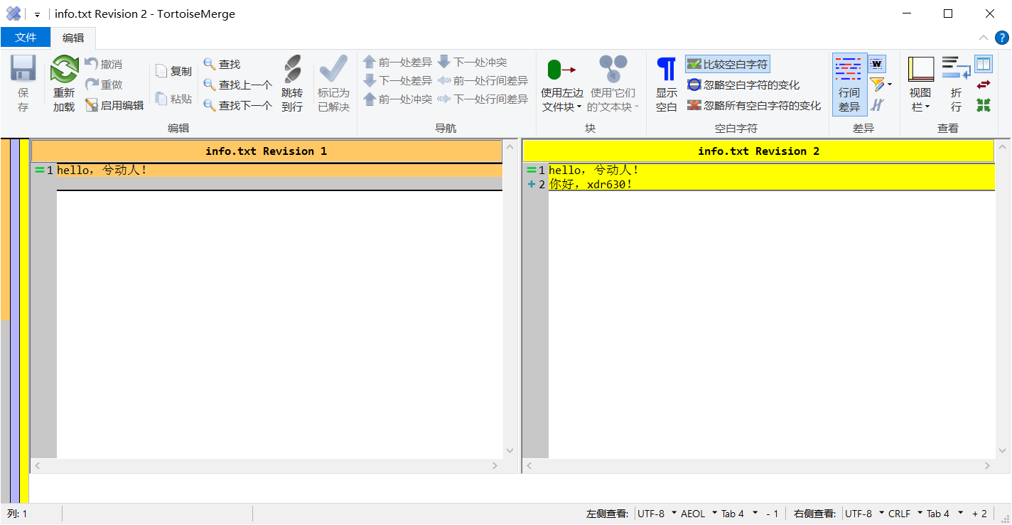Click the funnel with pencil filter icon
This screenshot has width=1012, height=525.
[878, 85]
